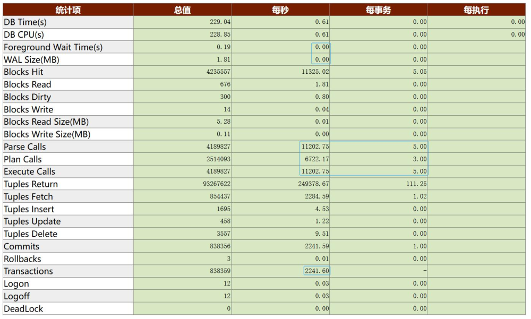Select the Tuples Fetch row label
531x319 pixels.
click(x=29, y=197)
